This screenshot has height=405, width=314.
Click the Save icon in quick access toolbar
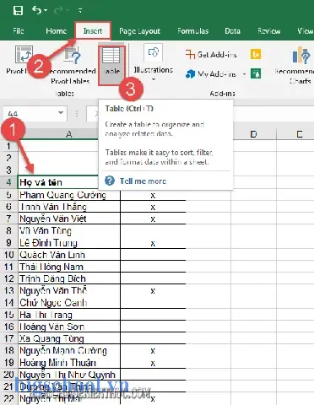(18, 11)
